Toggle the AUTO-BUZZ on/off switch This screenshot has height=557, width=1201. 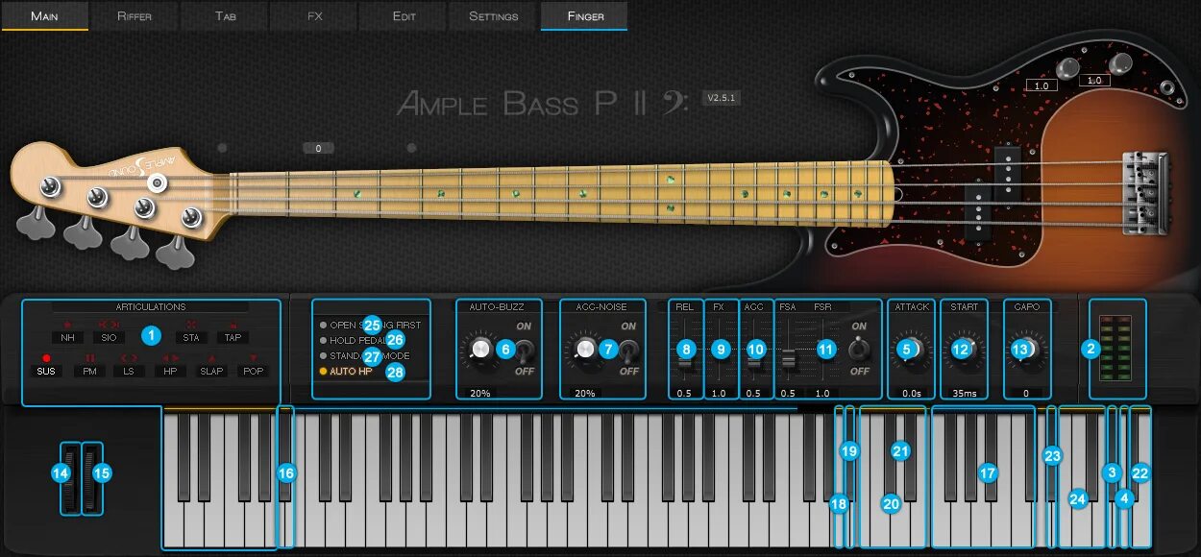[x=525, y=351]
